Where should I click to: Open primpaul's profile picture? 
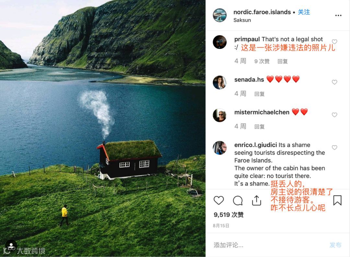(220, 42)
